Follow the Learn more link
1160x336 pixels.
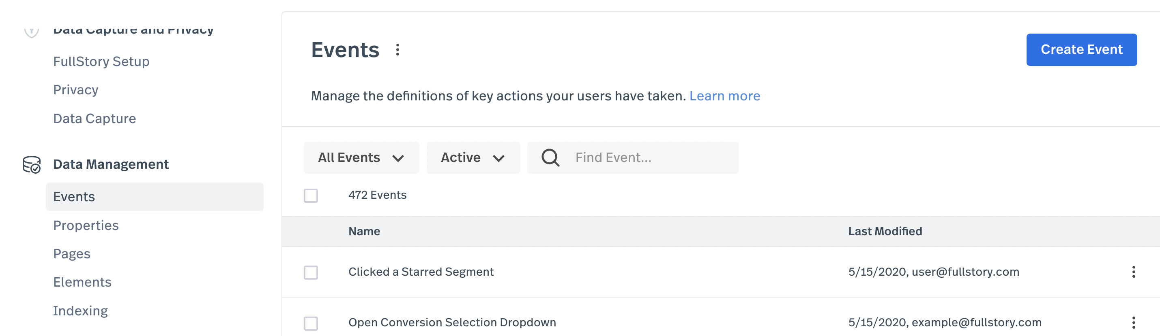click(x=724, y=96)
